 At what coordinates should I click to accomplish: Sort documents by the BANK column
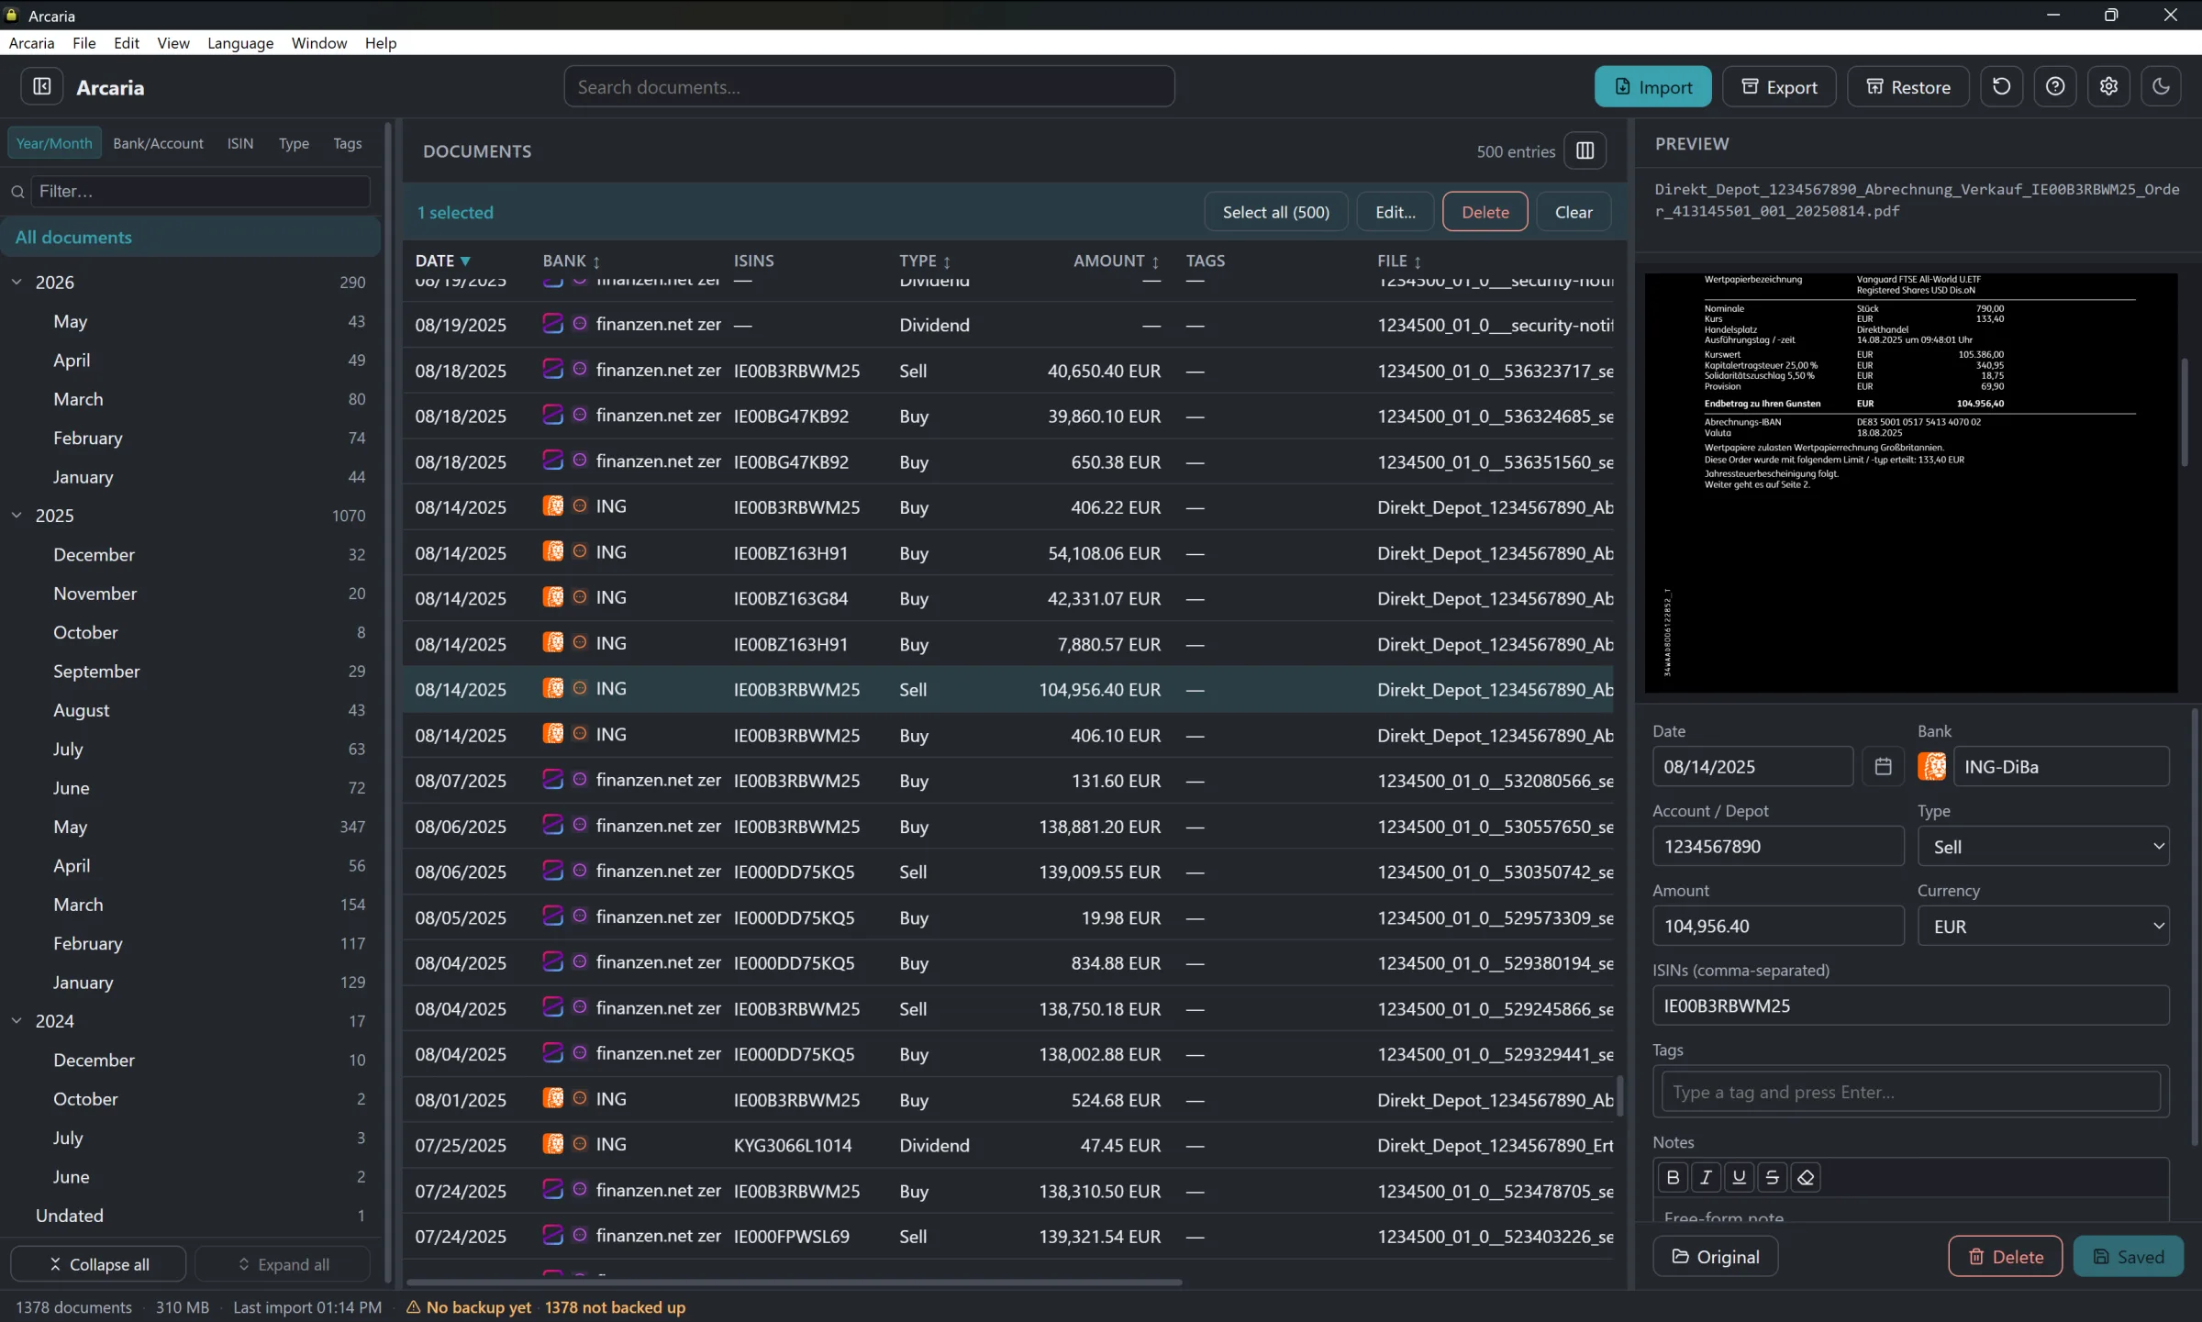(571, 261)
